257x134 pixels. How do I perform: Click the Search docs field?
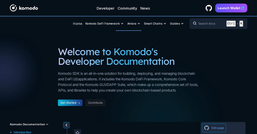[218, 24]
